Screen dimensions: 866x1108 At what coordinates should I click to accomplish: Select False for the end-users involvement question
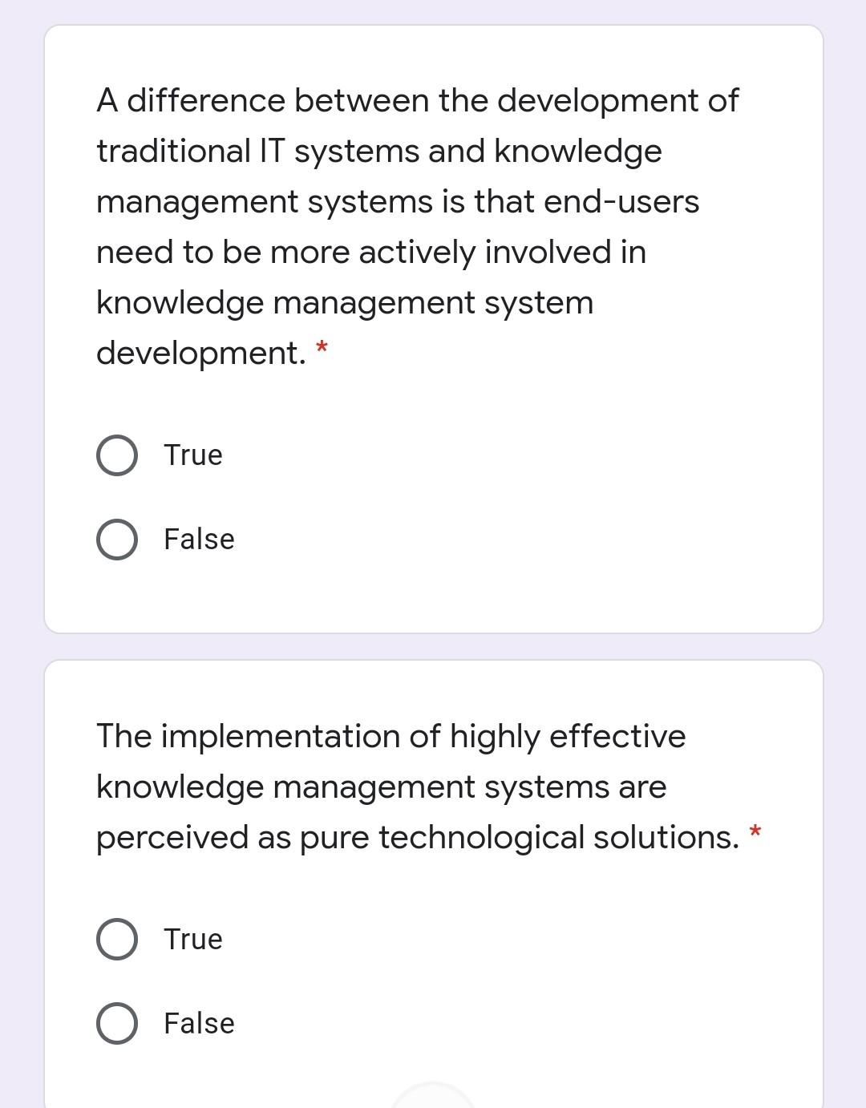(116, 539)
